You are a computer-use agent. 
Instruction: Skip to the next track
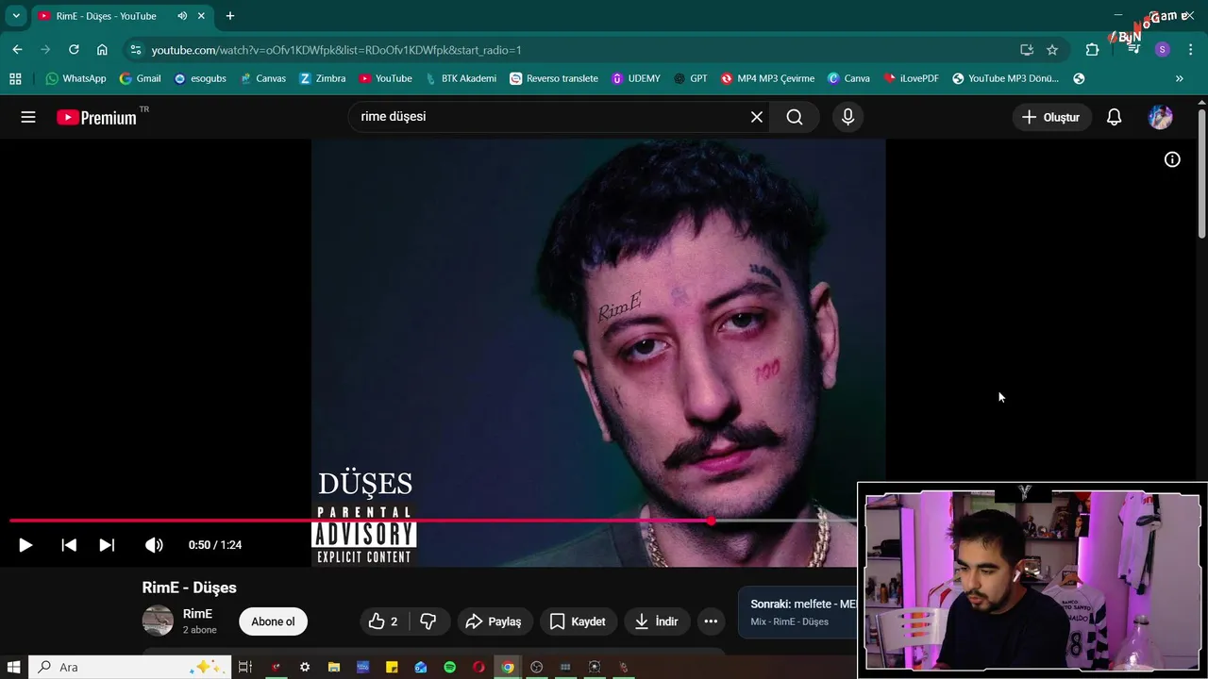(107, 545)
